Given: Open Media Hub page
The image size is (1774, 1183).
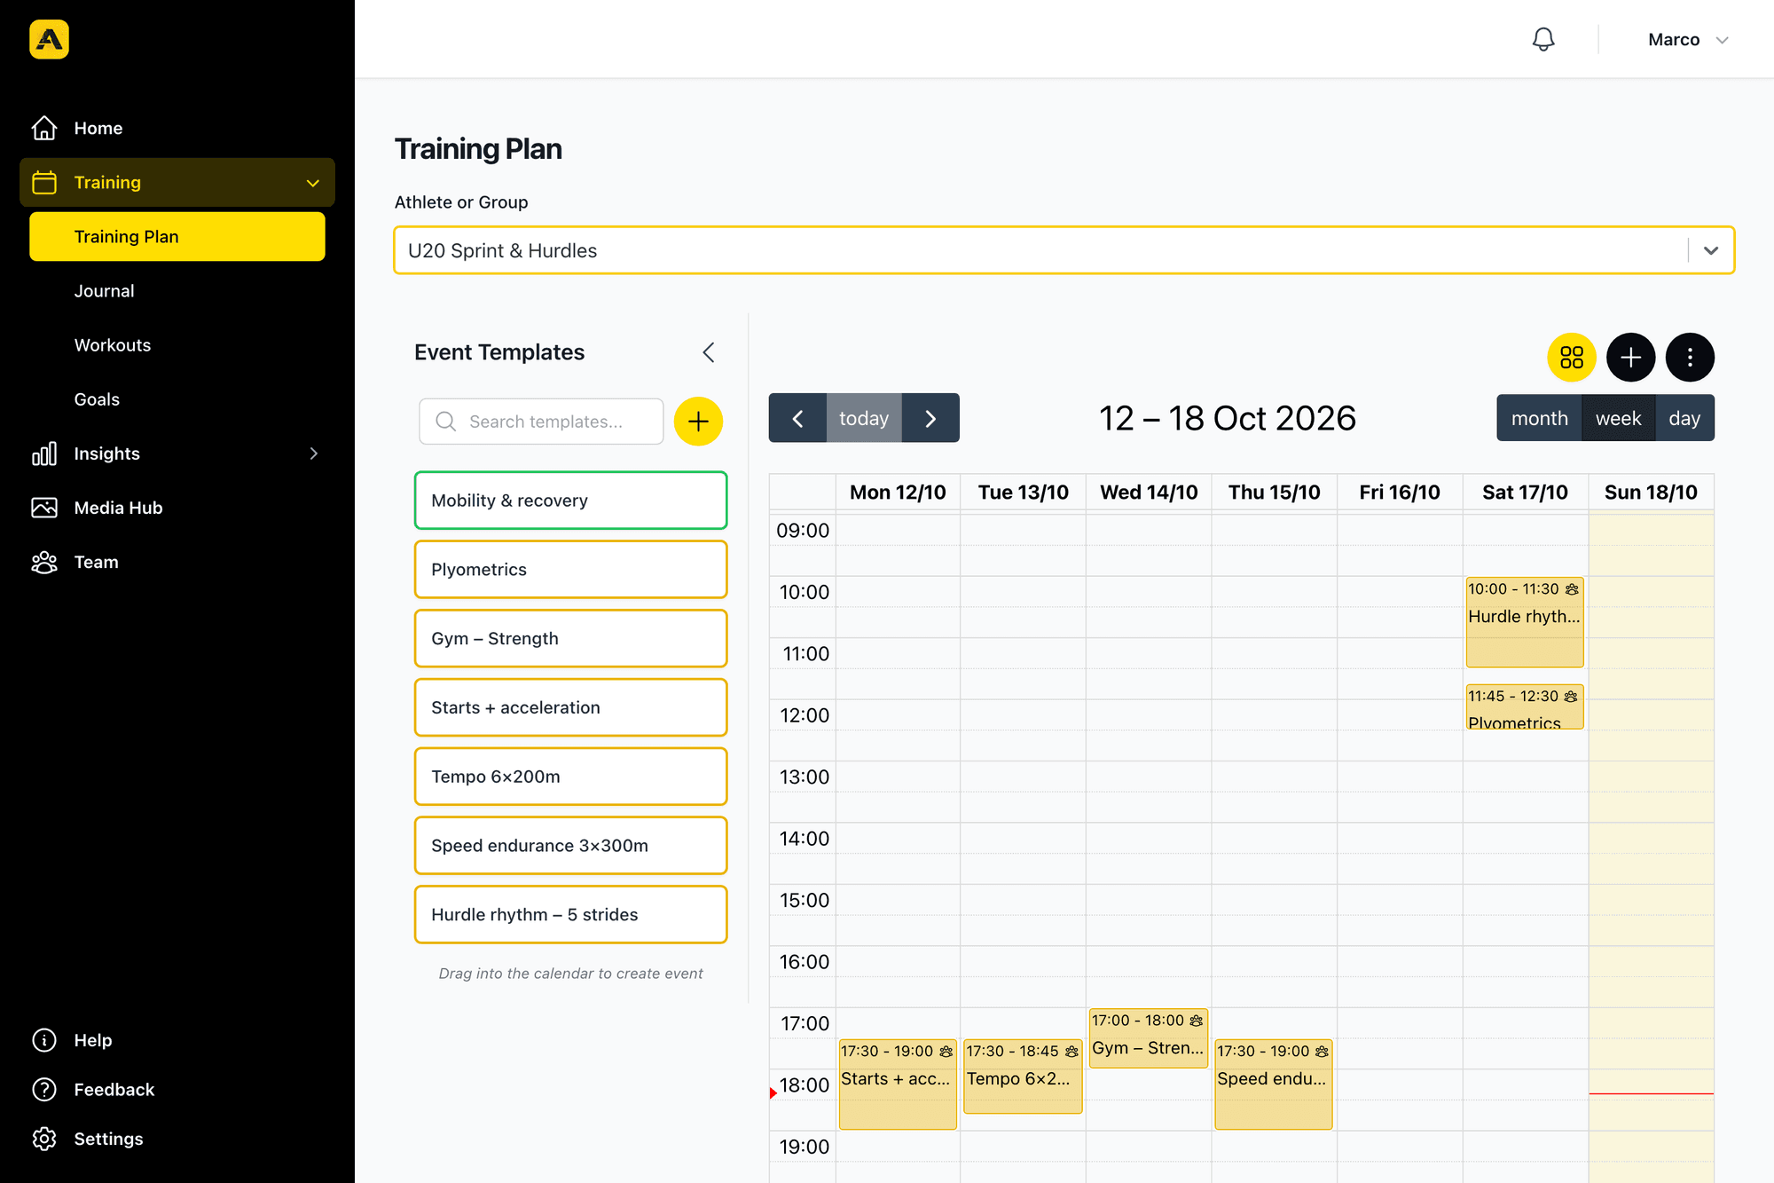Looking at the screenshot, I should tap(177, 508).
